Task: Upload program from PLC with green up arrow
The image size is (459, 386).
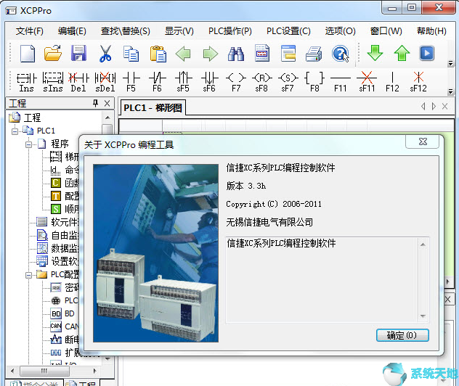Action: pyautogui.click(x=402, y=53)
